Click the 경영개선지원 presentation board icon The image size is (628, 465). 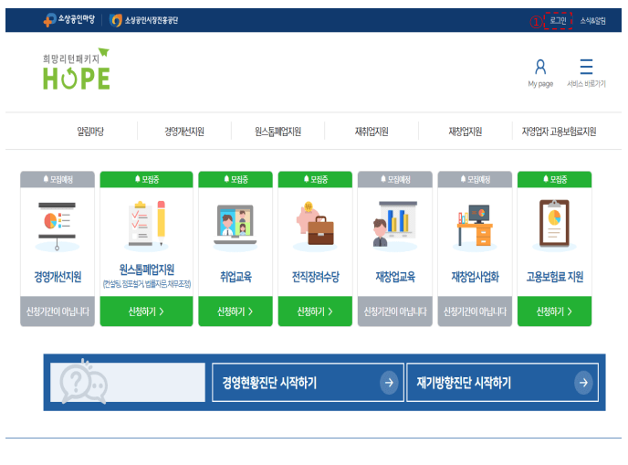point(58,227)
